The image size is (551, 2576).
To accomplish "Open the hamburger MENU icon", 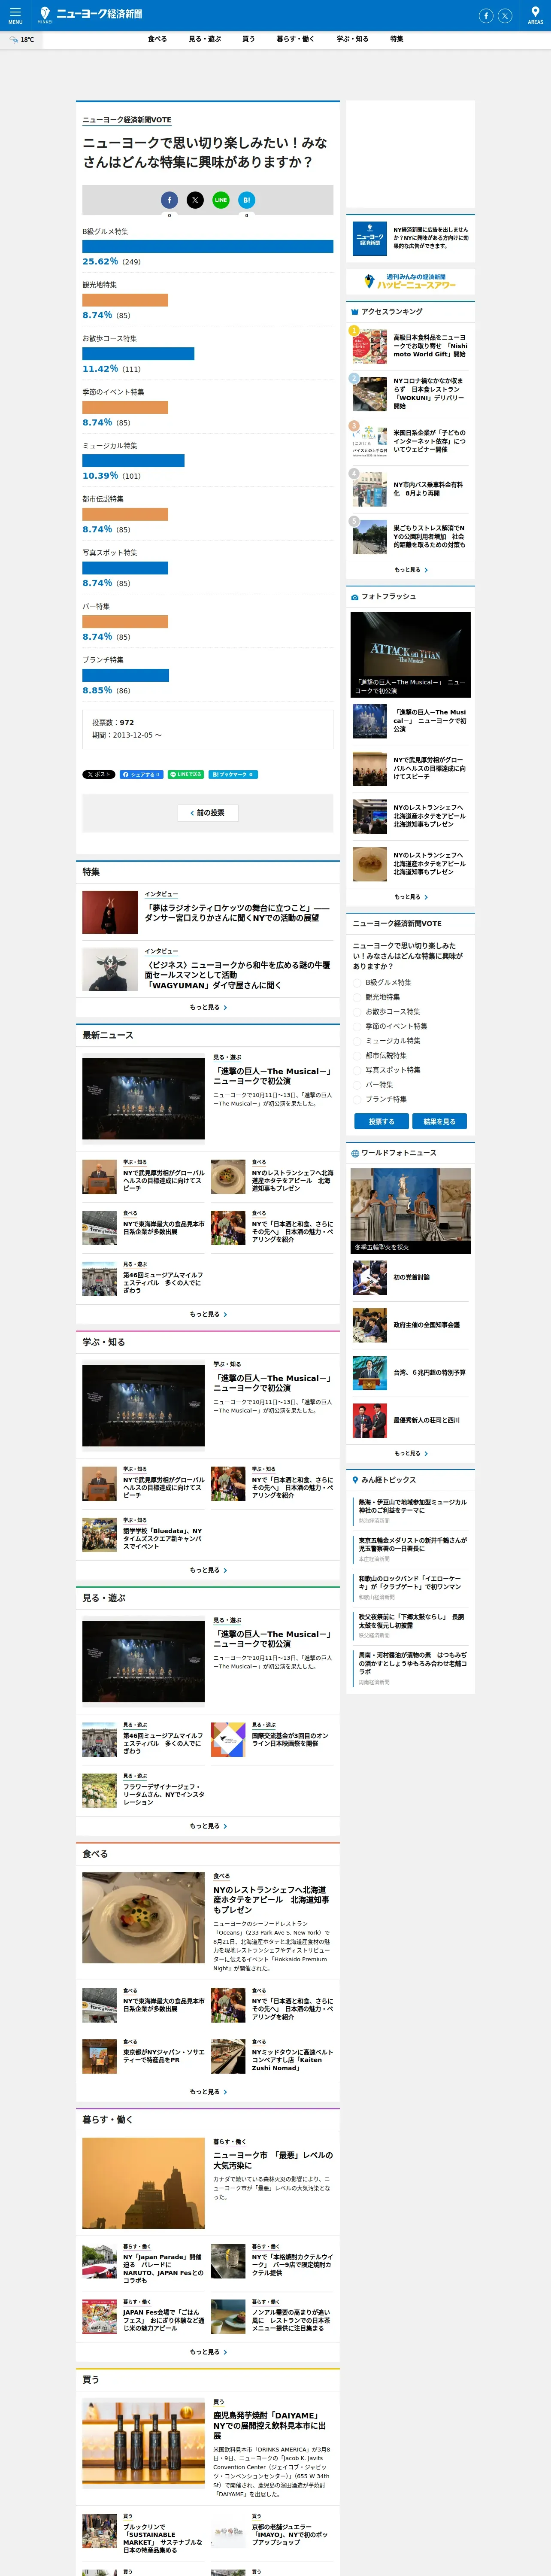I will [x=15, y=15].
